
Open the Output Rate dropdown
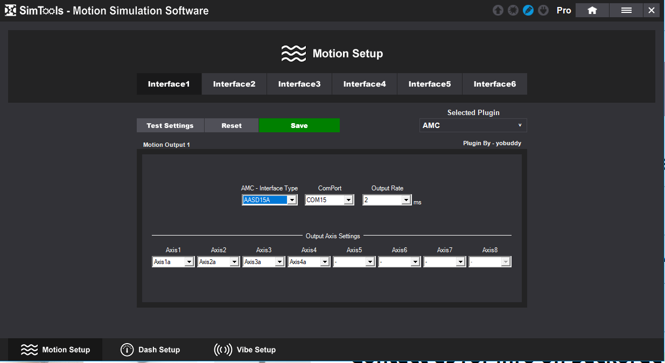coord(387,200)
